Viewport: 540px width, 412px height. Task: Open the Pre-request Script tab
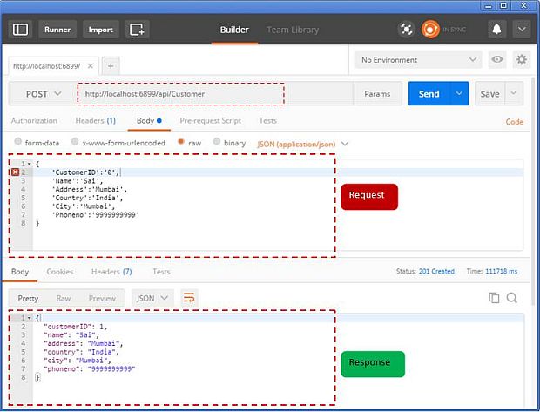210,120
